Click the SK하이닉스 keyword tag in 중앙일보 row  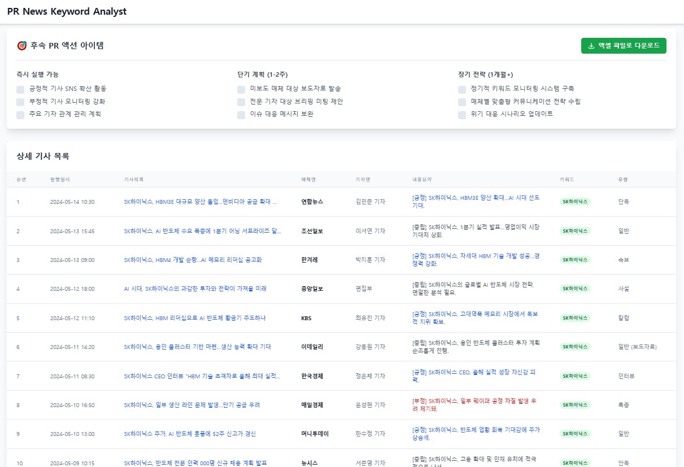coord(575,289)
